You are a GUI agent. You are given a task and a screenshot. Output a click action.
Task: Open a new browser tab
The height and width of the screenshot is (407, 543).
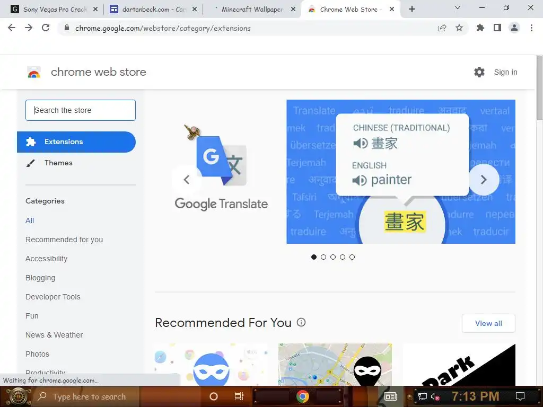(411, 10)
